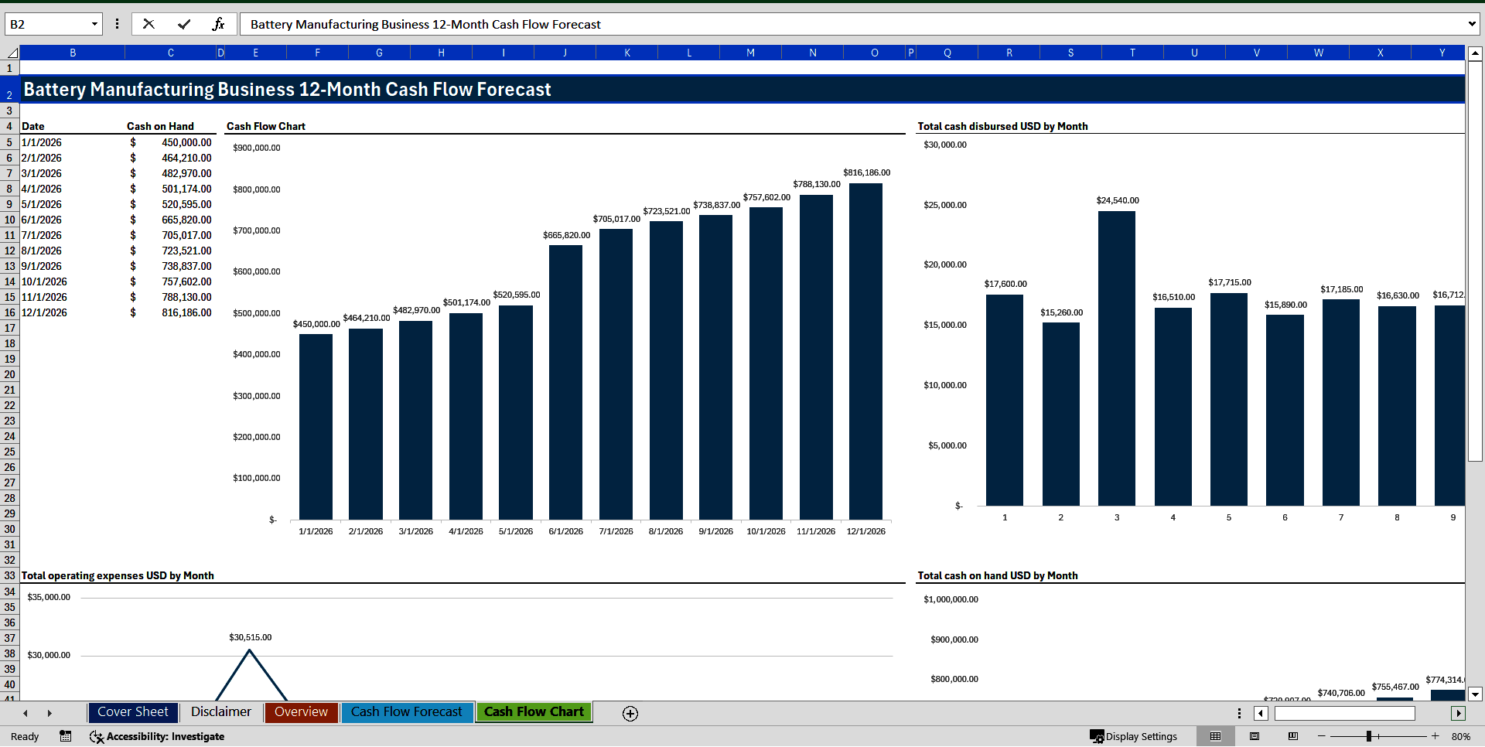Open Page Break Preview from status bar
The image size is (1485, 747).
(x=1291, y=736)
